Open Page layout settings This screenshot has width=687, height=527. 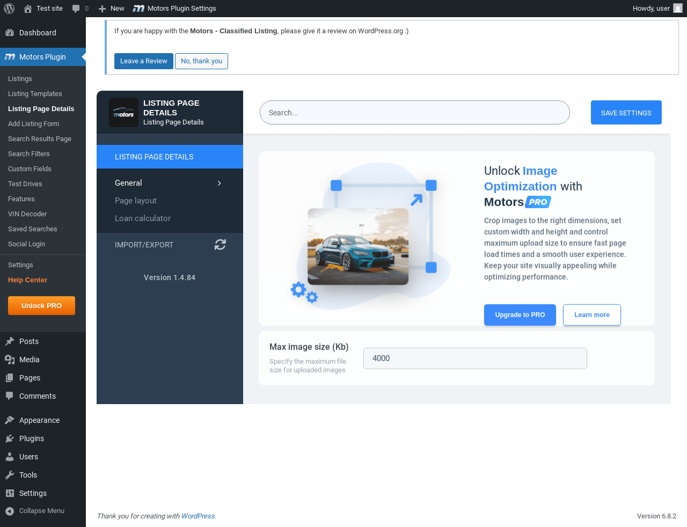136,201
